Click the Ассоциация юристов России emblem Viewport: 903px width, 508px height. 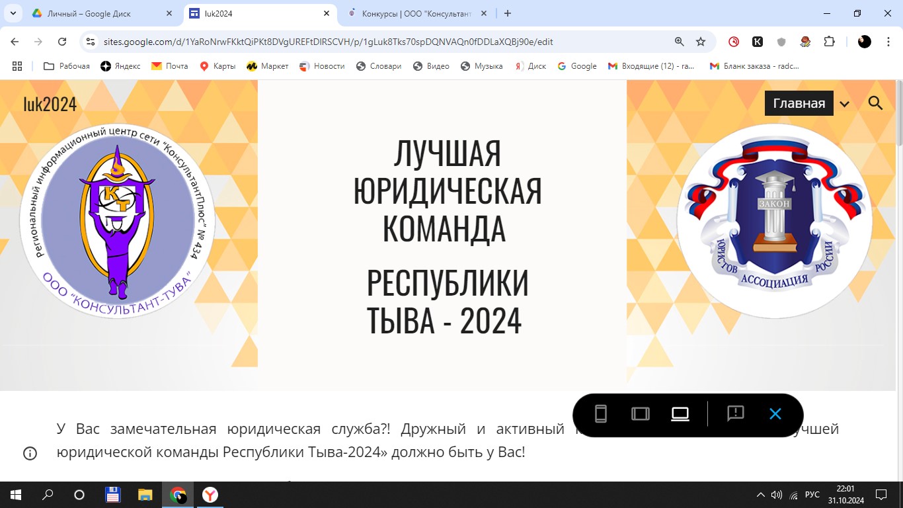coord(775,221)
